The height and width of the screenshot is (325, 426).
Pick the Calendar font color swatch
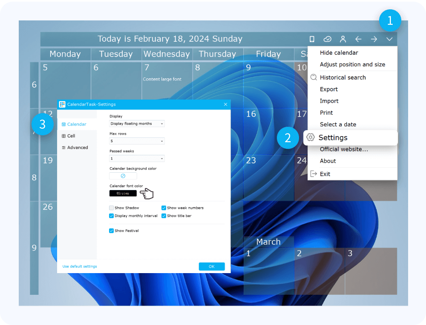click(123, 193)
